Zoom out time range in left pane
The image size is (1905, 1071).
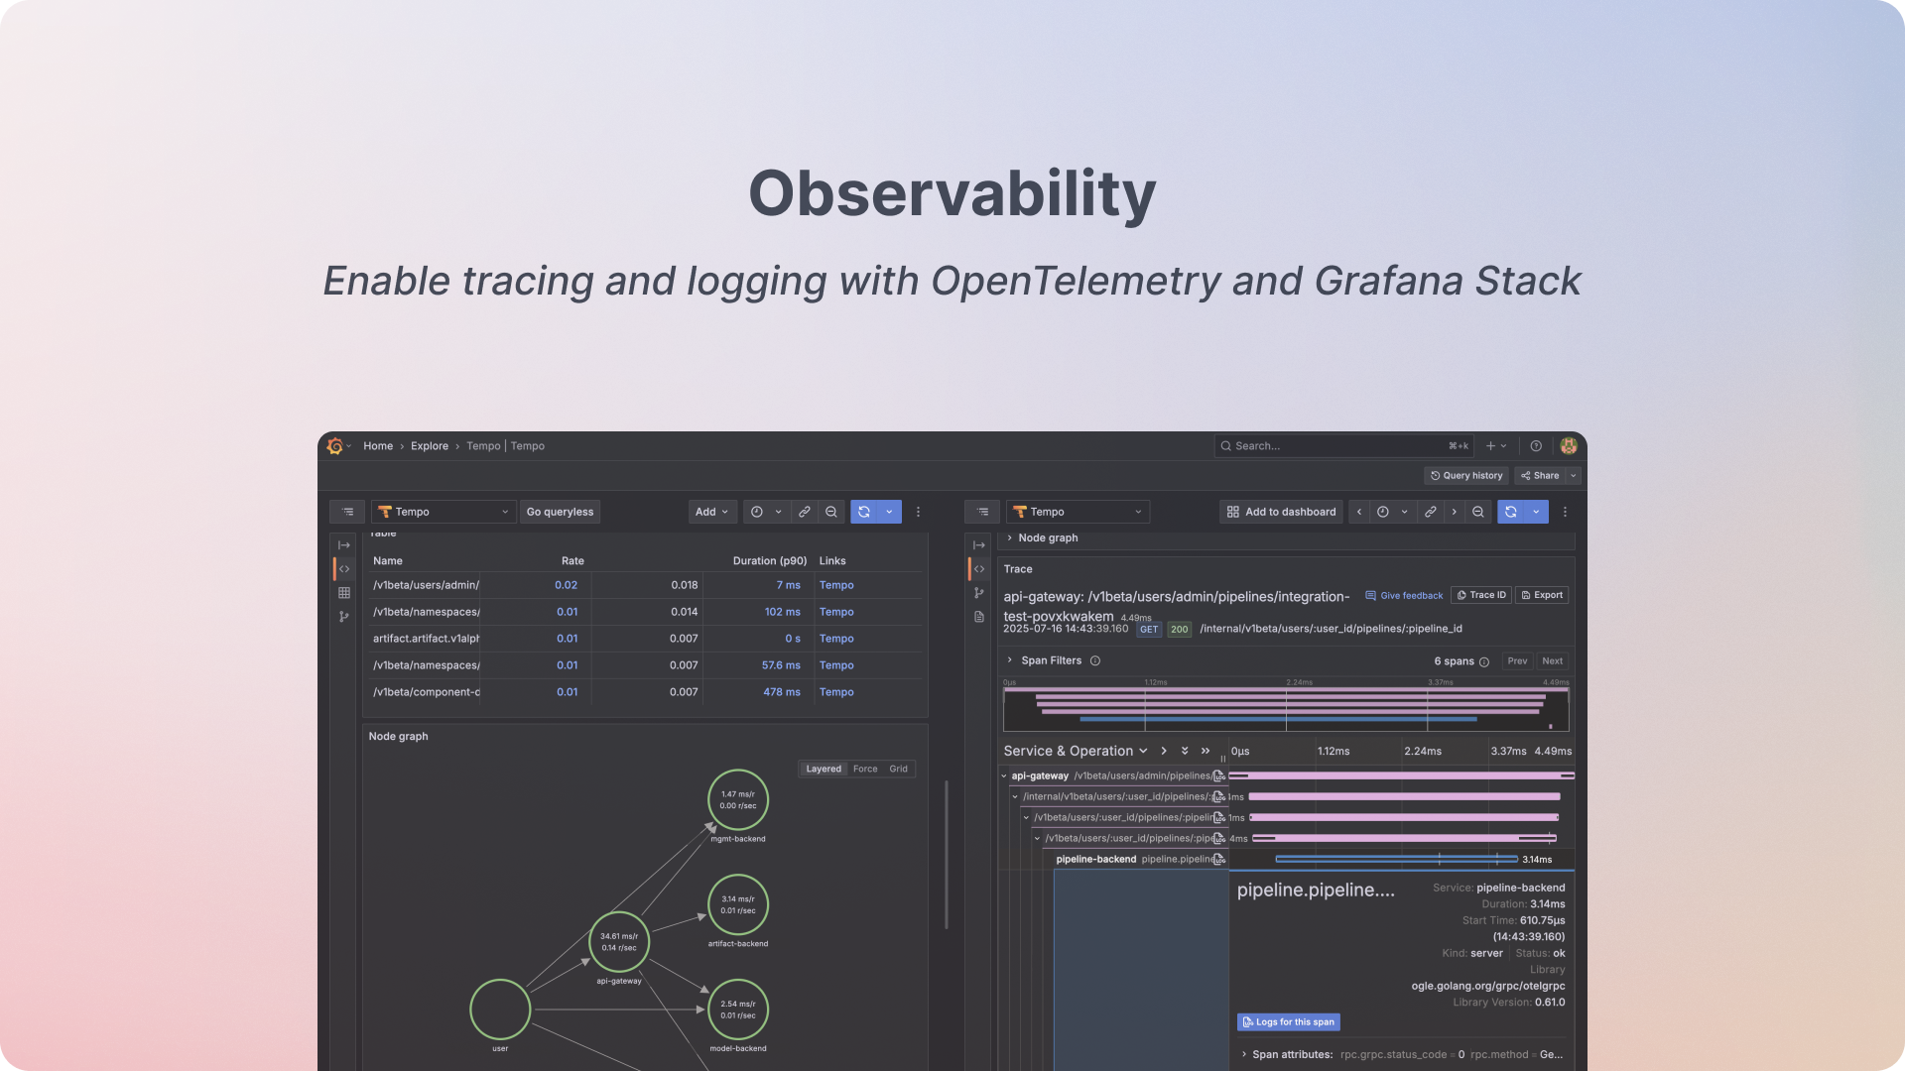point(831,512)
